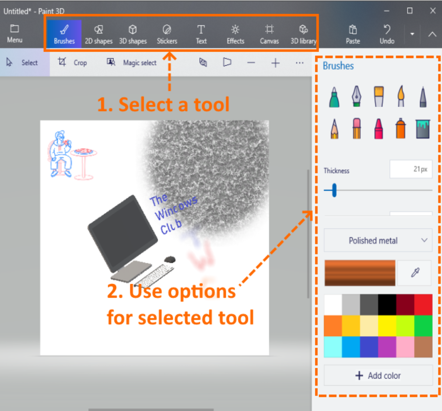Click the current color preview swatch

360,273
